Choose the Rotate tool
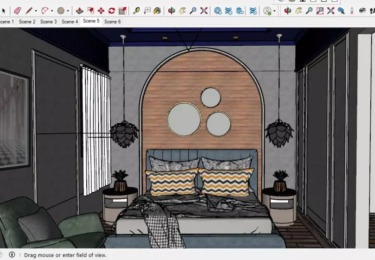The width and height of the screenshot is (375, 260). coord(111,10)
